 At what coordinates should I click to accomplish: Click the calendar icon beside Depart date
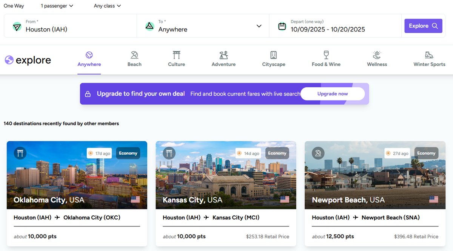pos(282,26)
